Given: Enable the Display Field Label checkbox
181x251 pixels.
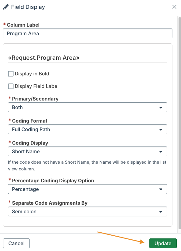Looking at the screenshot, I should tap(11, 86).
